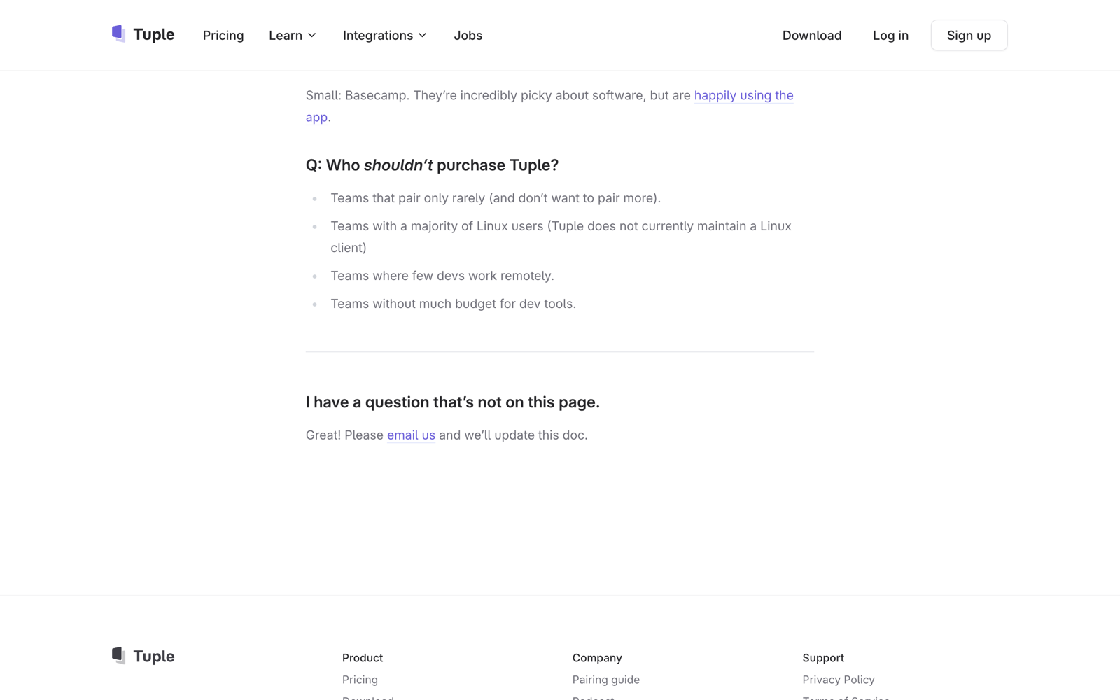Click the "Teams with a majority of Linux users" bullet
The image size is (1120, 700).
coord(561,237)
